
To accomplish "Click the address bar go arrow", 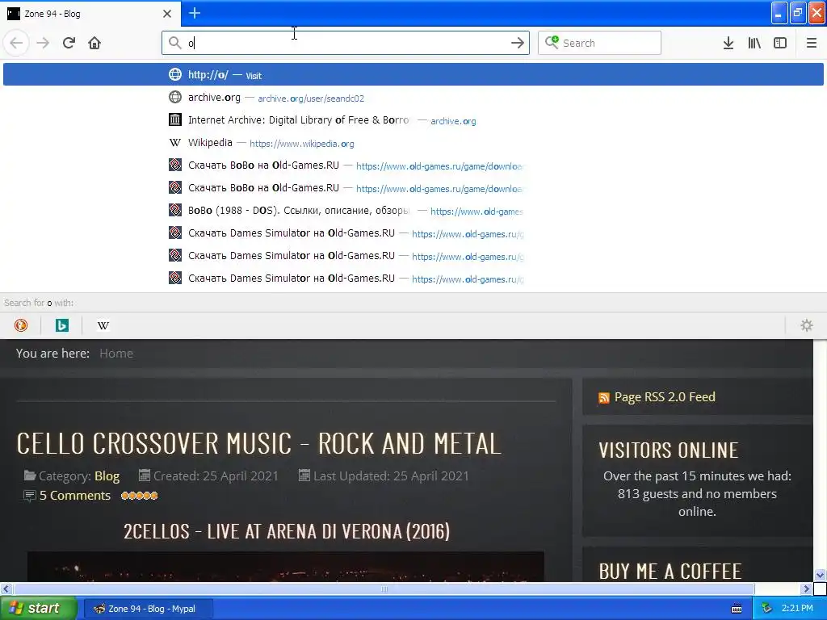I will [518, 43].
